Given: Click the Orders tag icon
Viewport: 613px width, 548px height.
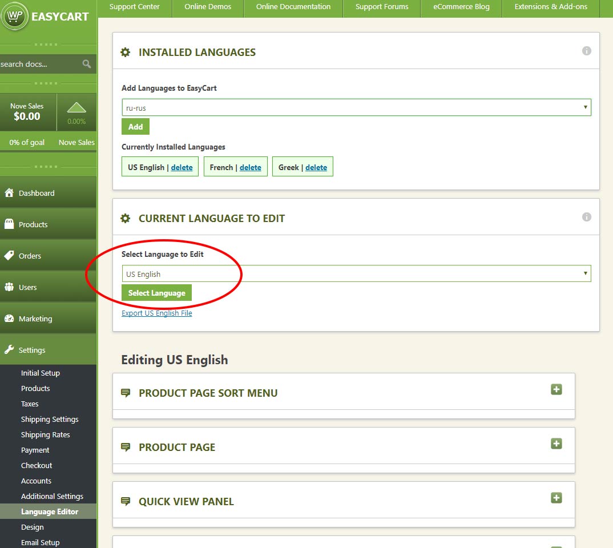Looking at the screenshot, I should pos(9,256).
